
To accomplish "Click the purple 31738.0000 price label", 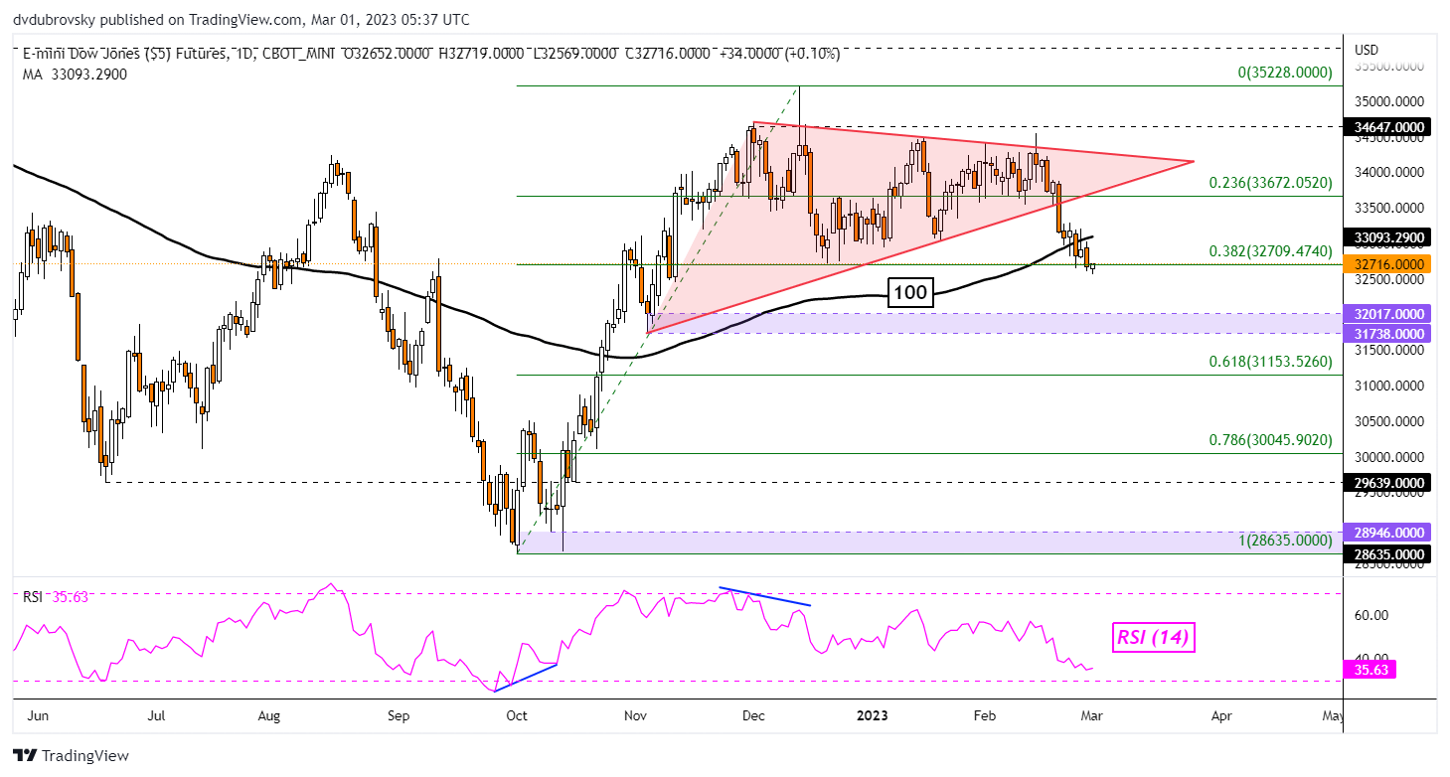I will [x=1386, y=333].
